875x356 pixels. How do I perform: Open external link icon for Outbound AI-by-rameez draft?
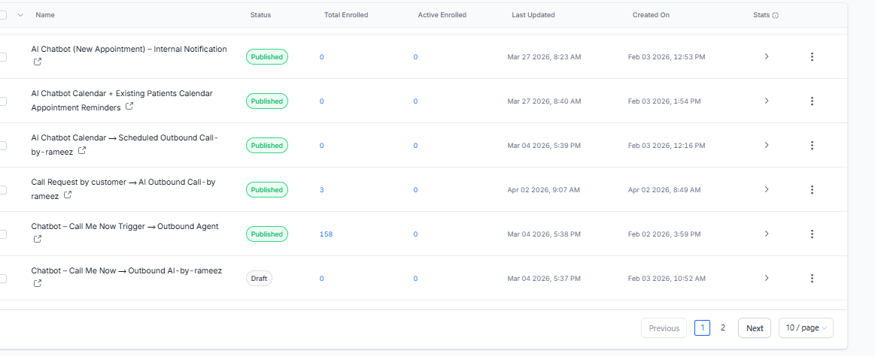(x=38, y=284)
